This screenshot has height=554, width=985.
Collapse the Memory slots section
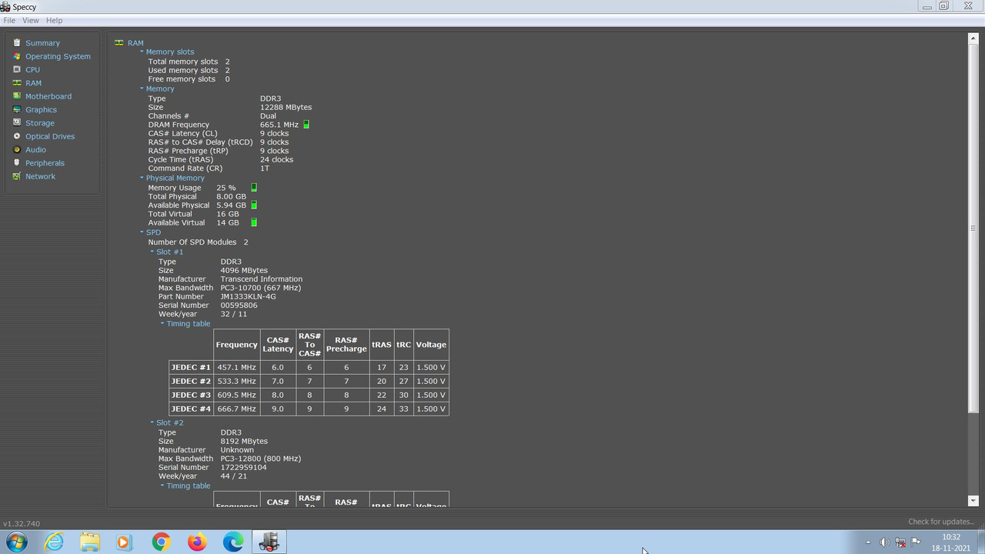tap(142, 52)
